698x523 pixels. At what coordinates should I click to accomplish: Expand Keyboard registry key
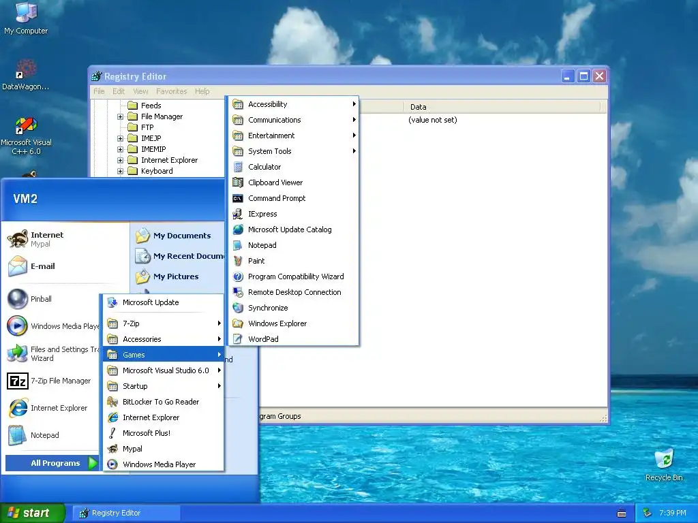point(120,171)
